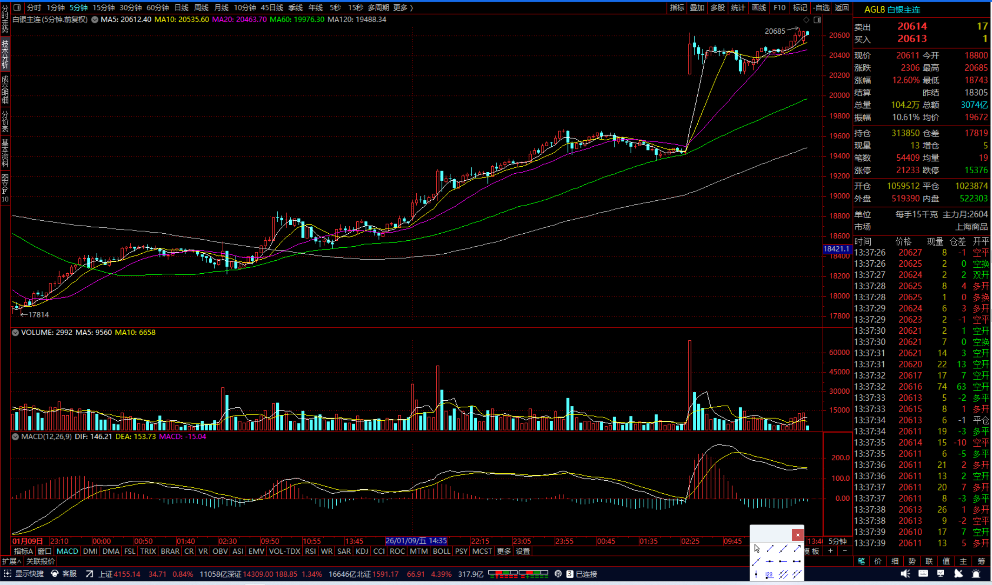Click the 画线 button in top toolbar
The image size is (992, 585).
click(759, 7)
